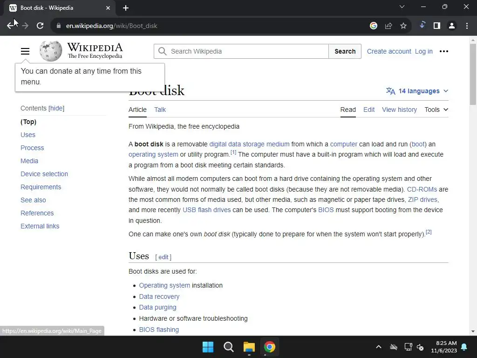Open Chrome's three-dot menu
This screenshot has height=358, width=477.
(x=467, y=26)
